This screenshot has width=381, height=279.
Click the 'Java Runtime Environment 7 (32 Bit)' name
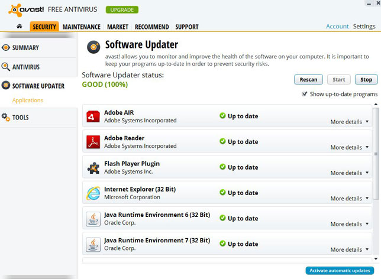coord(157,240)
